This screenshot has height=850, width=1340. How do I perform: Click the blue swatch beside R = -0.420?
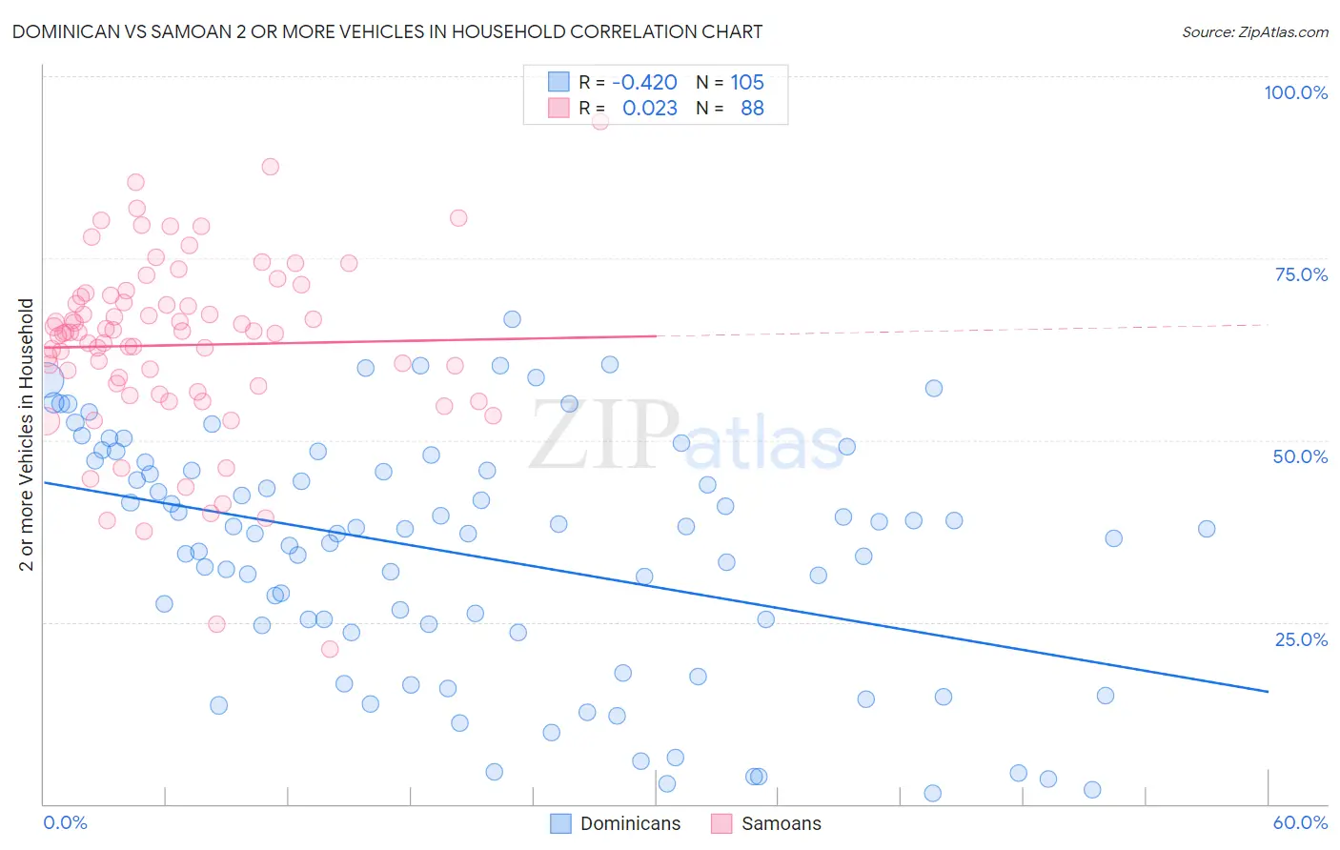coord(558,82)
